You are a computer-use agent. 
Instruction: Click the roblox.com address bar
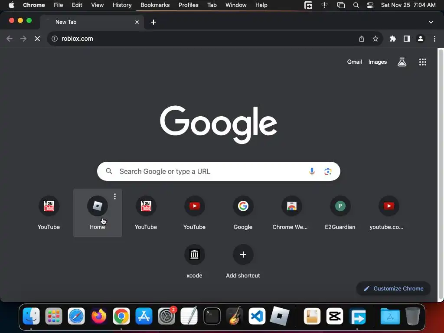(x=215, y=39)
